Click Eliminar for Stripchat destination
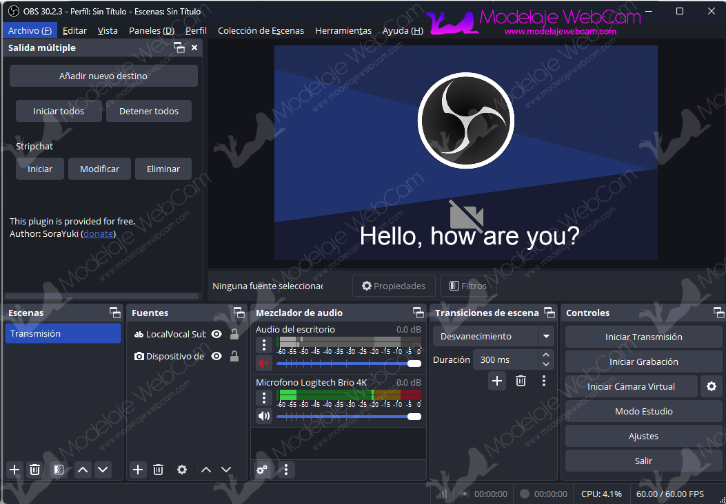726x504 pixels. pos(163,169)
